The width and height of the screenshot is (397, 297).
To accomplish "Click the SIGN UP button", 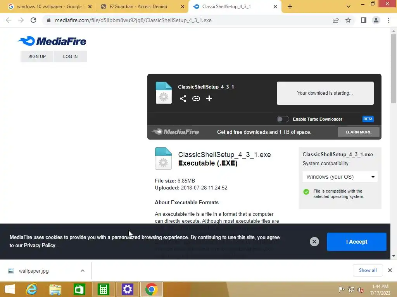I will (37, 56).
